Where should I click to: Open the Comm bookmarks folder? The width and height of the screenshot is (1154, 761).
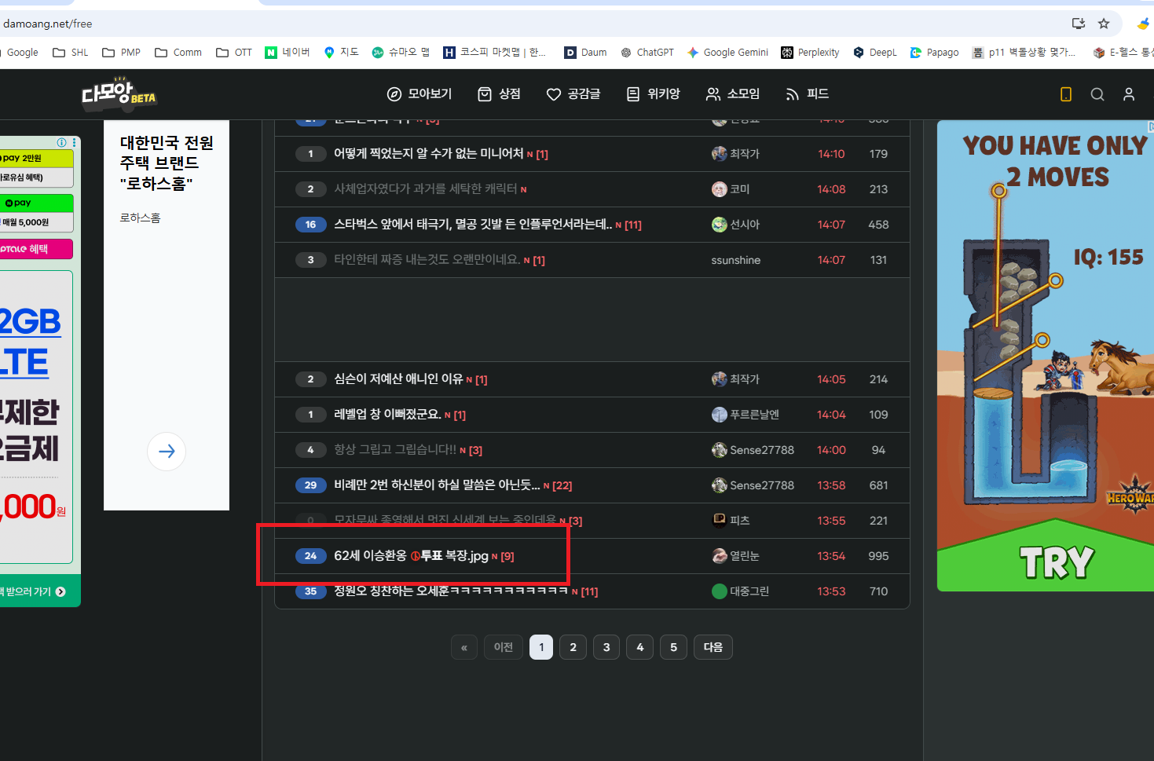(x=178, y=53)
